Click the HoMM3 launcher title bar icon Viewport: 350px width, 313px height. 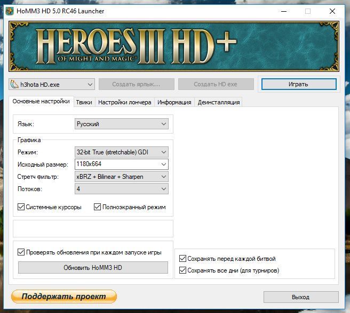pyautogui.click(x=10, y=11)
